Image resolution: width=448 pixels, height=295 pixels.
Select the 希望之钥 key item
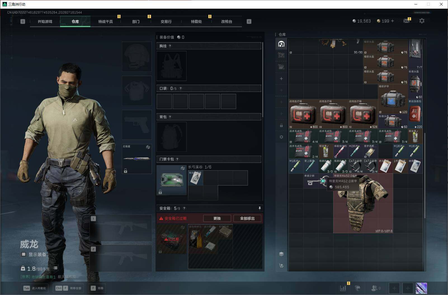pos(318,181)
